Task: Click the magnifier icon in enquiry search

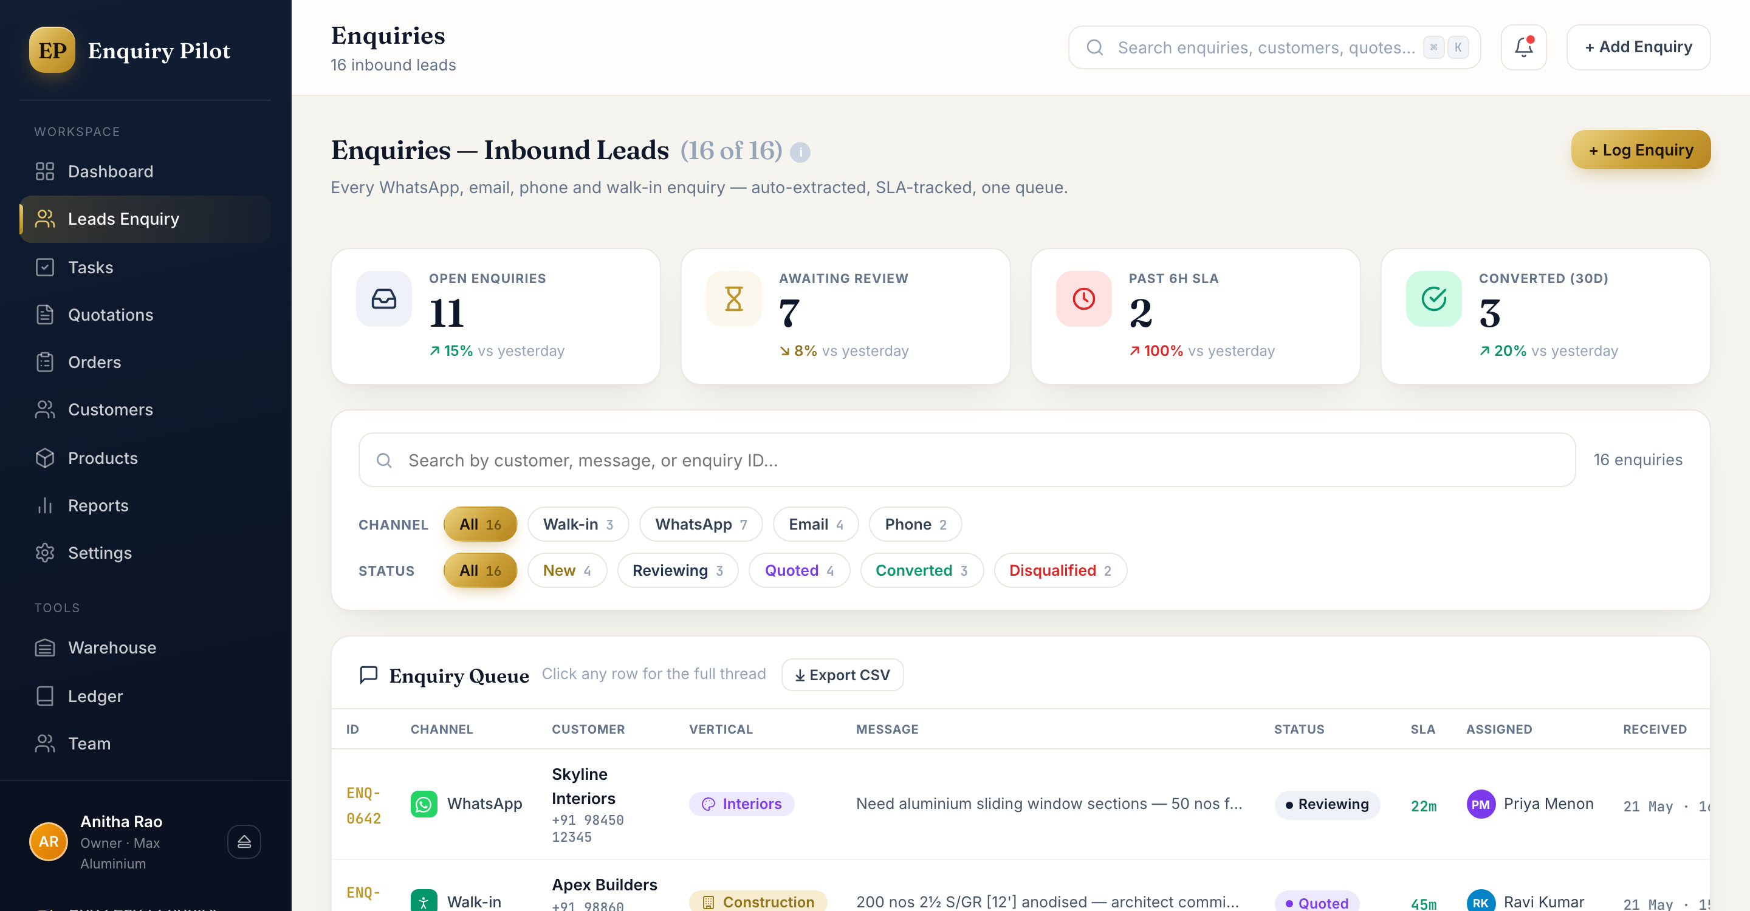Action: [x=384, y=460]
